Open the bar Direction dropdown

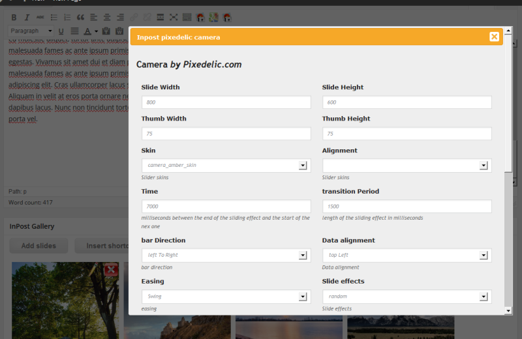226,255
